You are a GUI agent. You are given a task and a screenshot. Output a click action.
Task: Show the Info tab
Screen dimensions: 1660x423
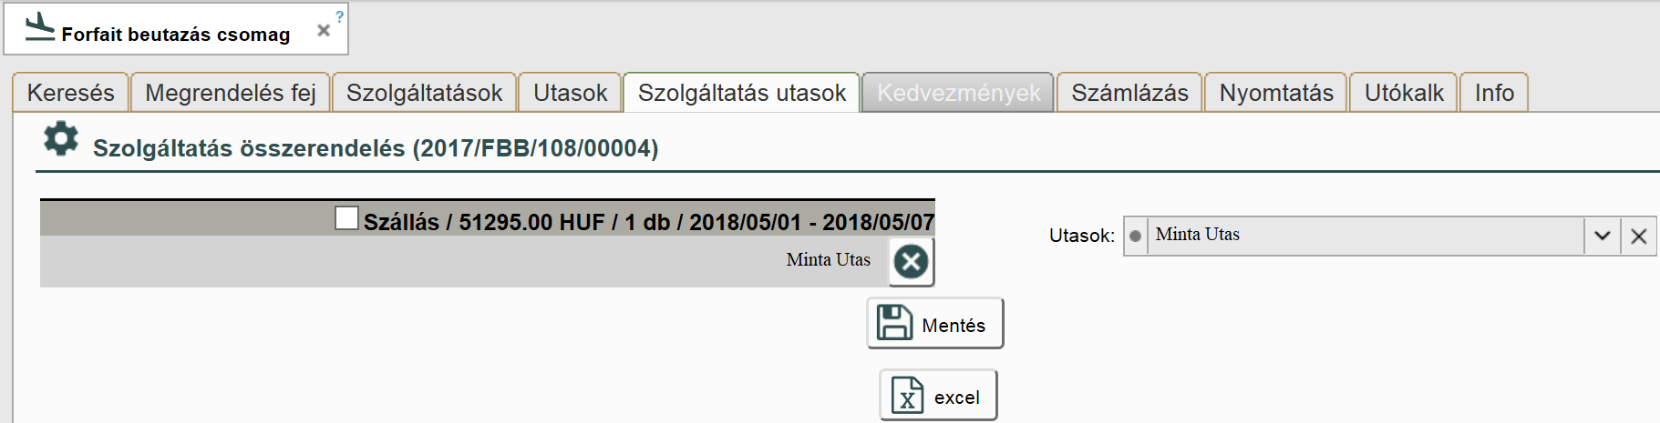[1494, 93]
